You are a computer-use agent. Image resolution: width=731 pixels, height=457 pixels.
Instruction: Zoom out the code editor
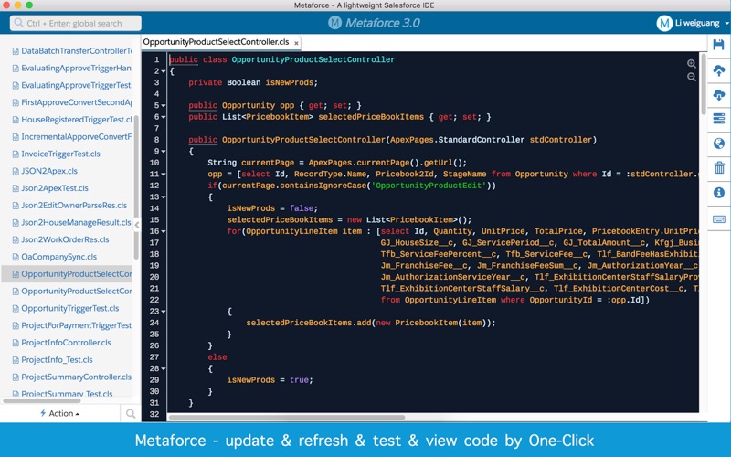(x=692, y=77)
